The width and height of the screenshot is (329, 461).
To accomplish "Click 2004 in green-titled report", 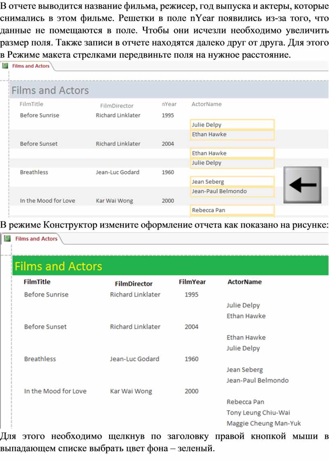I will 191,327.
